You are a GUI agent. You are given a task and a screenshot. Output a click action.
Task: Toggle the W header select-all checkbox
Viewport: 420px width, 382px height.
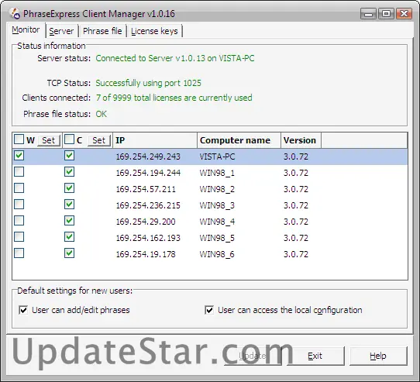[19, 139]
